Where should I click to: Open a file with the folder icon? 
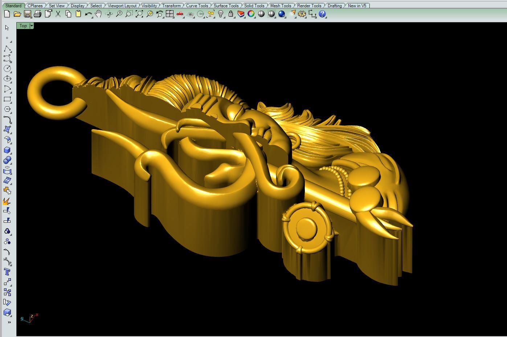pos(17,14)
